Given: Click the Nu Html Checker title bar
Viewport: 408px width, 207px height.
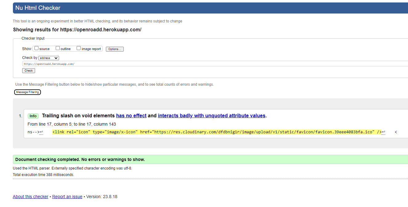Looking at the screenshot, I should click(x=38, y=8).
